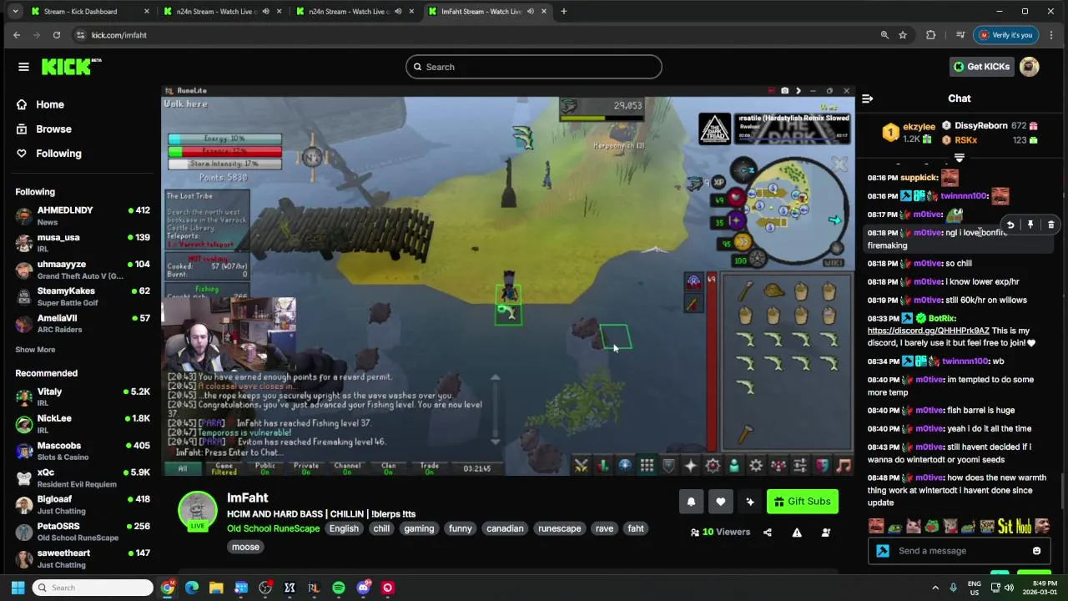This screenshot has height=601, width=1068.
Task: Click the runescape tag
Action: (559, 528)
